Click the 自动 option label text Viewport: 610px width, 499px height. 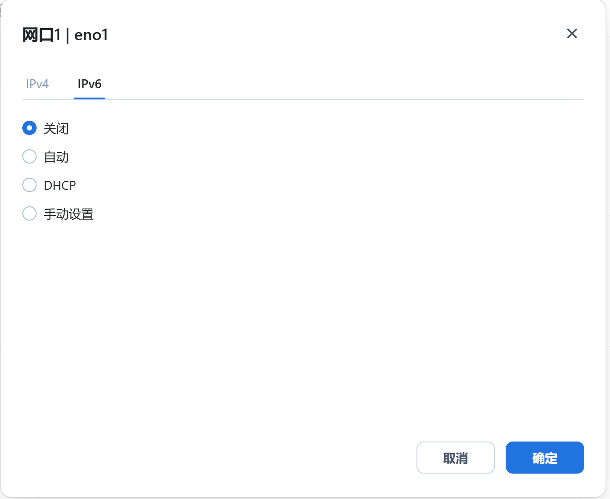(x=56, y=157)
